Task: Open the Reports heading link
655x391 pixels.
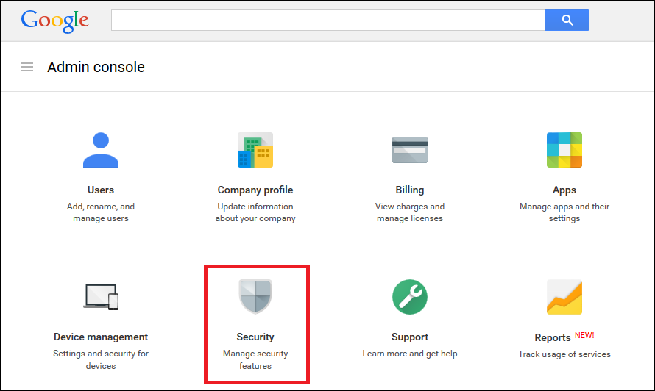Action: 553,337
